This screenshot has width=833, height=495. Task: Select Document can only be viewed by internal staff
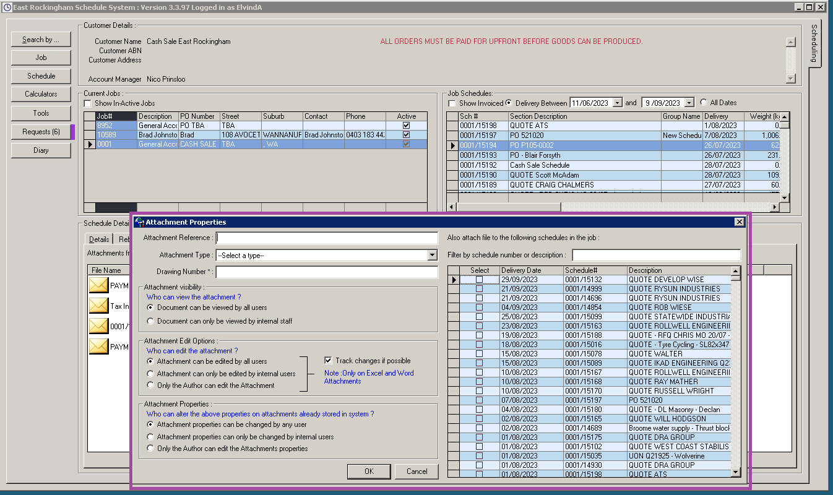(x=150, y=321)
